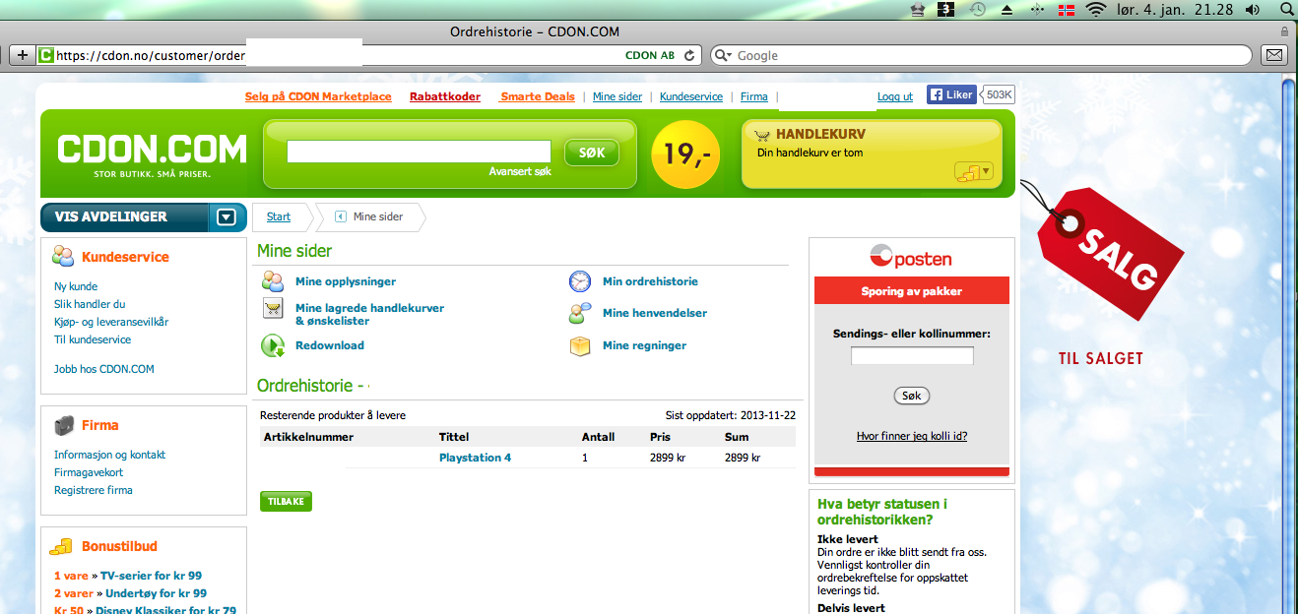The height and width of the screenshot is (614, 1298).
Task: Open the Firmagavekort link
Action: (x=89, y=472)
